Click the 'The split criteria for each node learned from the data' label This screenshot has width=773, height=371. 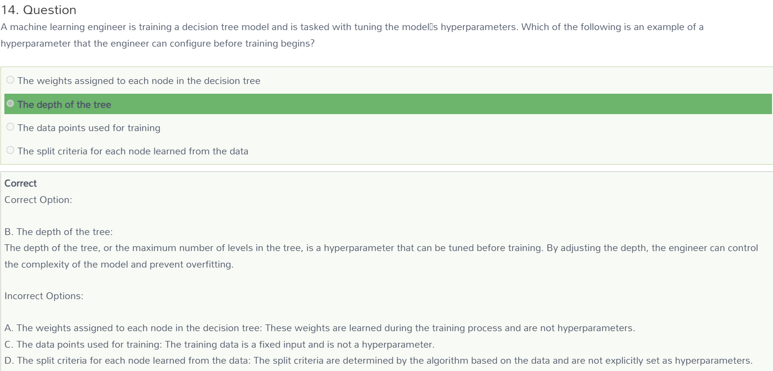tap(133, 151)
